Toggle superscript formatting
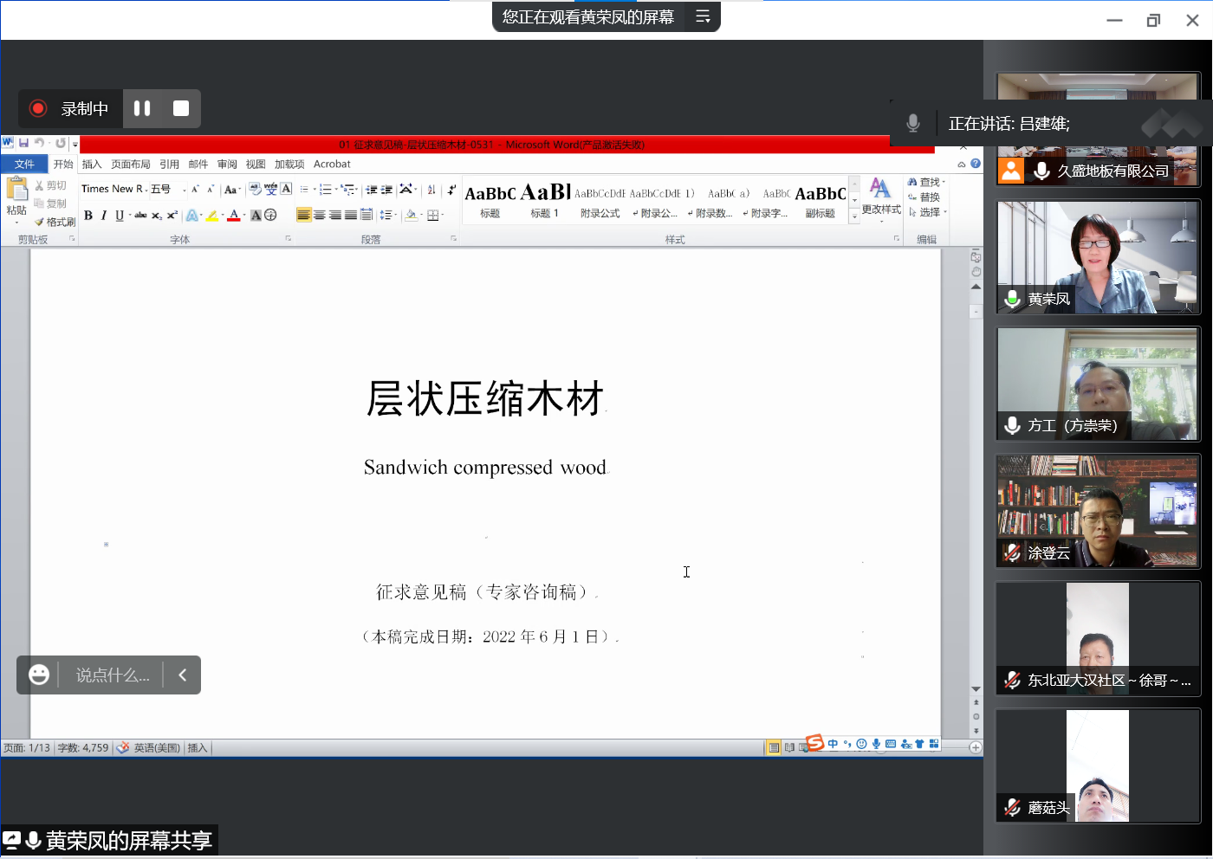This screenshot has width=1213, height=859. pos(172,216)
